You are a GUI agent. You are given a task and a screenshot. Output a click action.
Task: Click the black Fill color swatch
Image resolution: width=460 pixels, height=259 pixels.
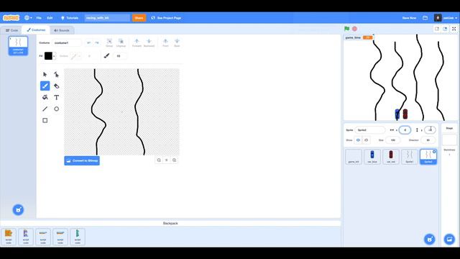(48, 56)
